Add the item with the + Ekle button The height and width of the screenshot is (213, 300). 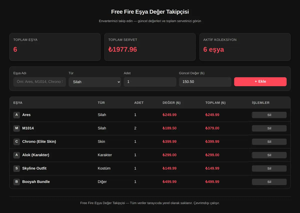click(x=260, y=82)
